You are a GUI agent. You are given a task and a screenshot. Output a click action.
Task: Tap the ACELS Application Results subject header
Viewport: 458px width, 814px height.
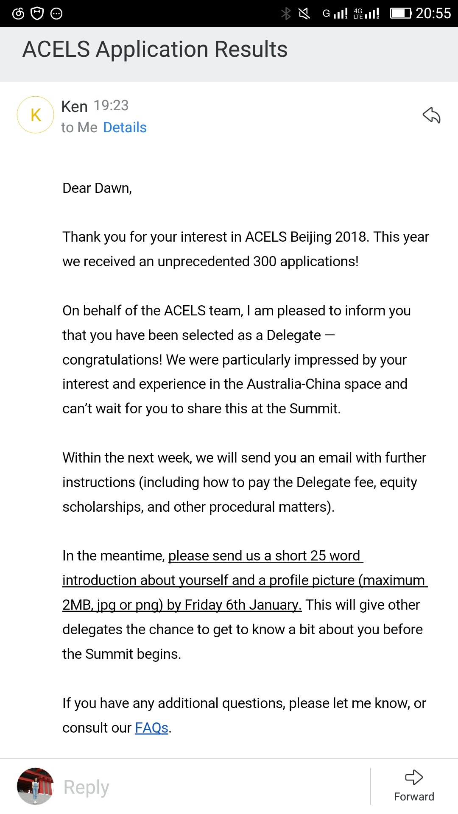155,49
